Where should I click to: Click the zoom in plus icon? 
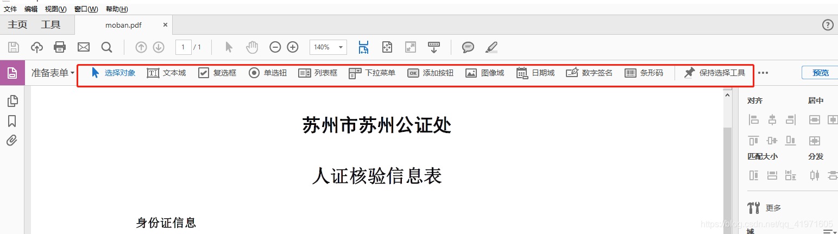click(x=293, y=47)
